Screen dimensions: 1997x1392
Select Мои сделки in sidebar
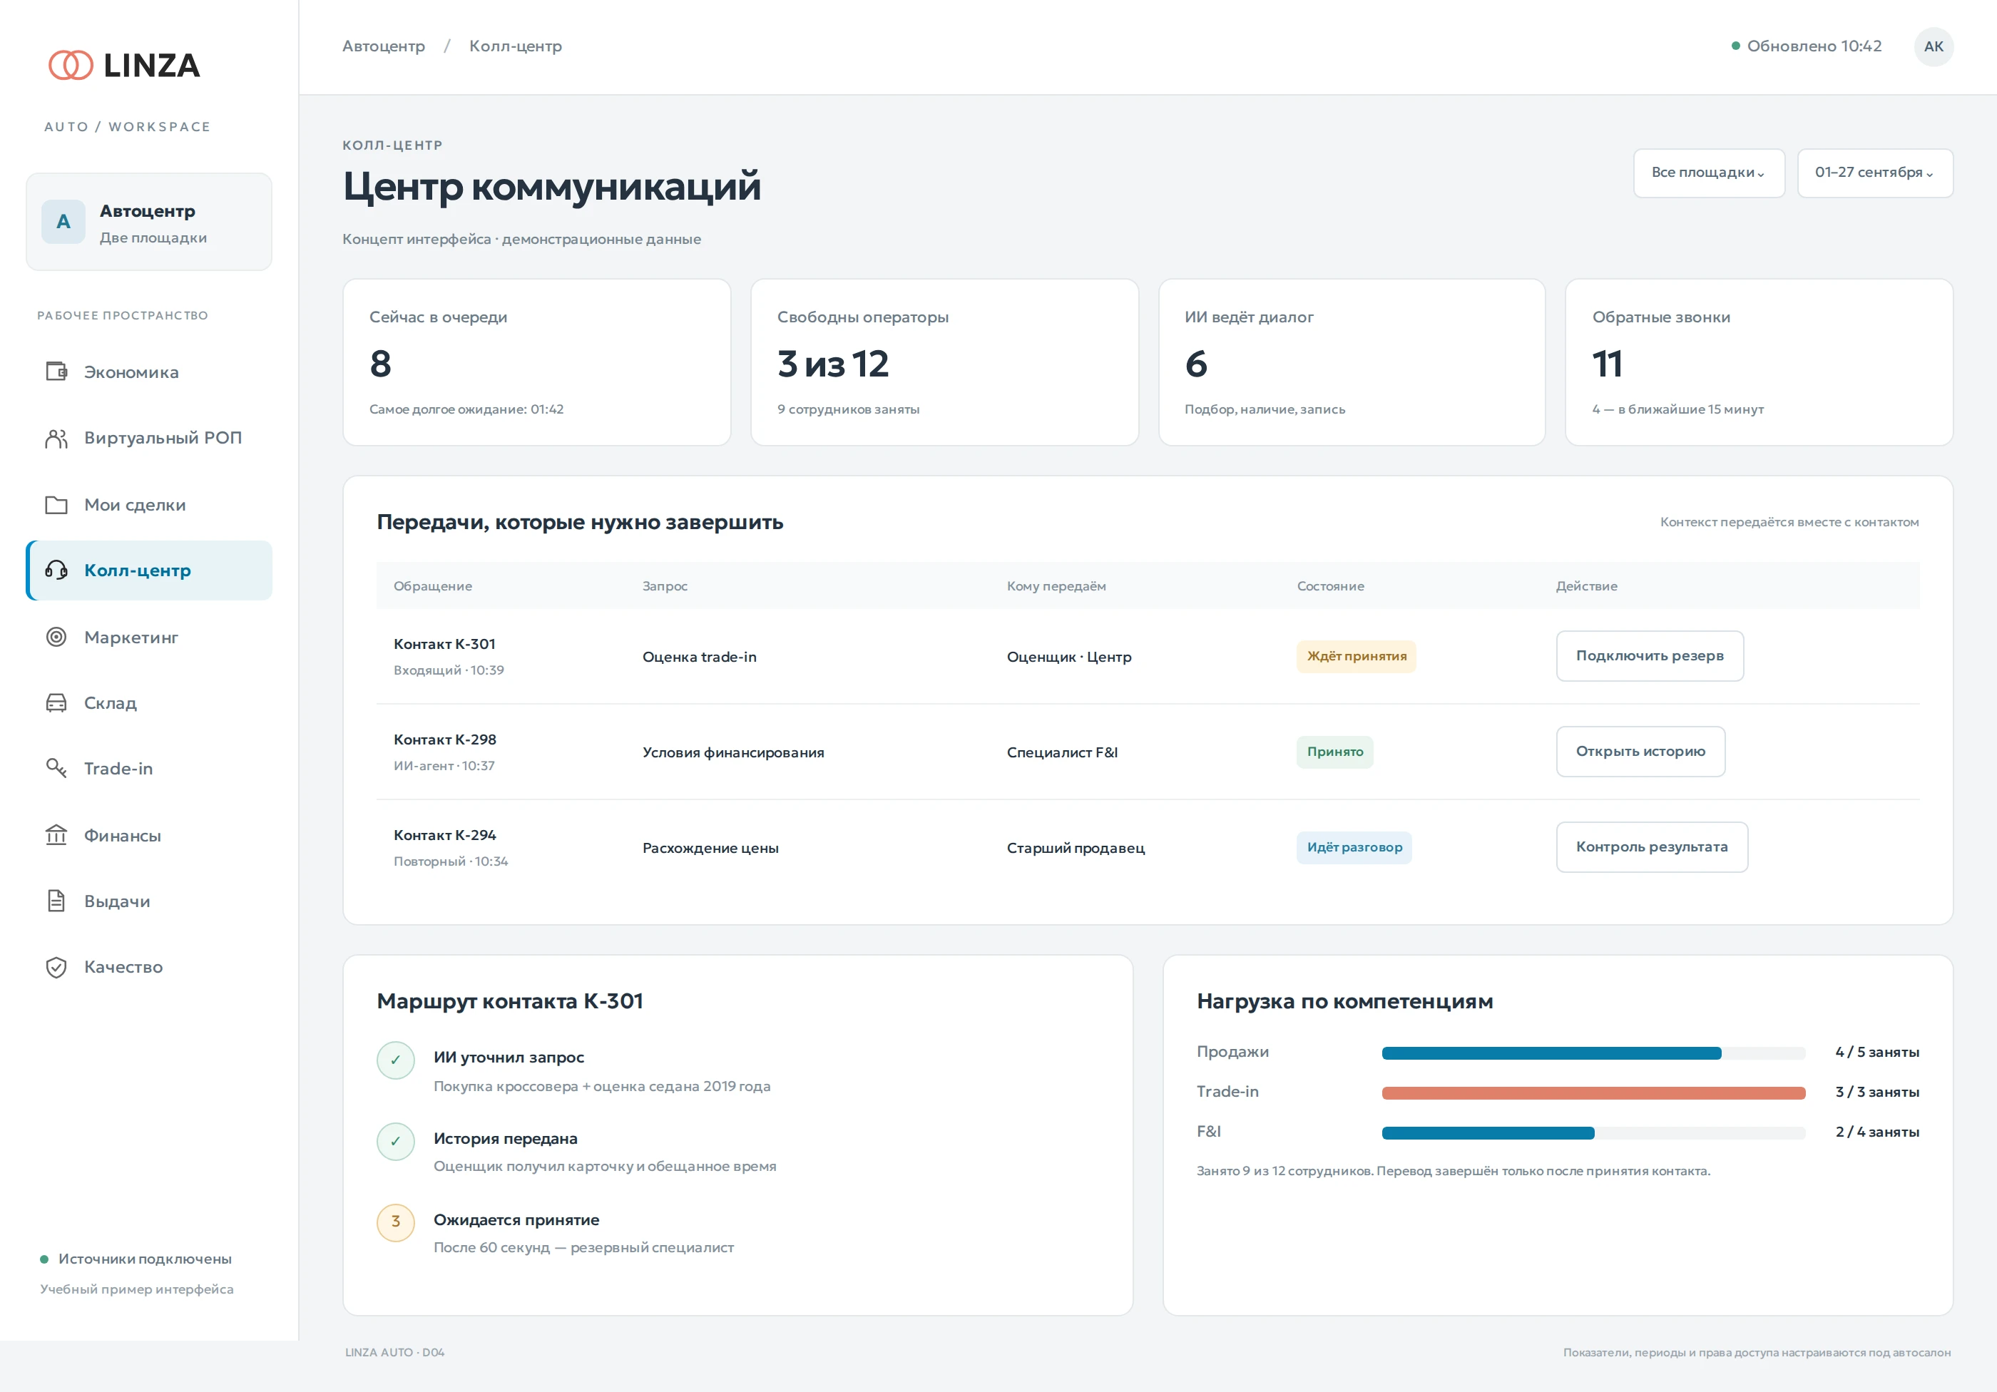150,505
